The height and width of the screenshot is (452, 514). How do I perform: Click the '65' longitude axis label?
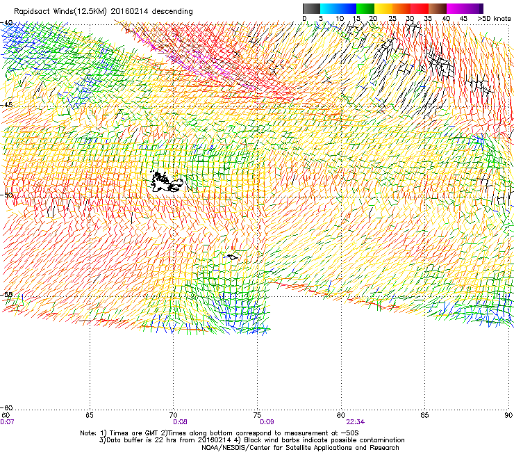[x=90, y=415]
